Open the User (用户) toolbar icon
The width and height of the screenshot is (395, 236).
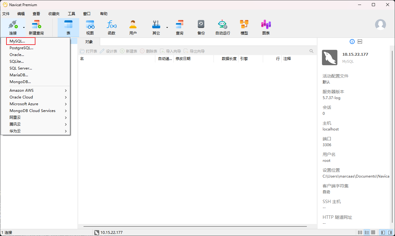coord(133,25)
